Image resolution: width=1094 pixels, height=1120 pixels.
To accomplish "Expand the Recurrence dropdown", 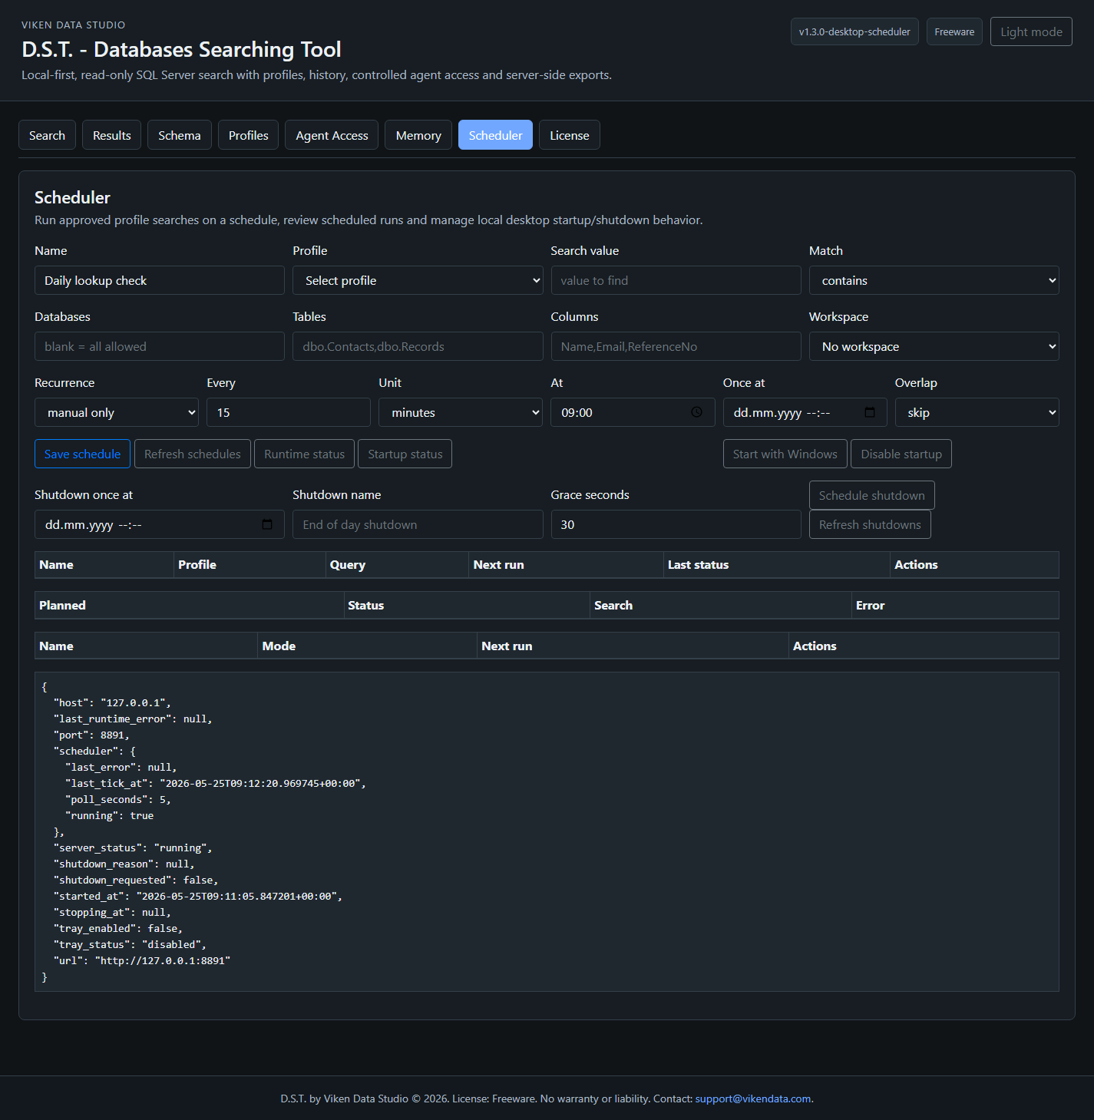I will coord(117,412).
